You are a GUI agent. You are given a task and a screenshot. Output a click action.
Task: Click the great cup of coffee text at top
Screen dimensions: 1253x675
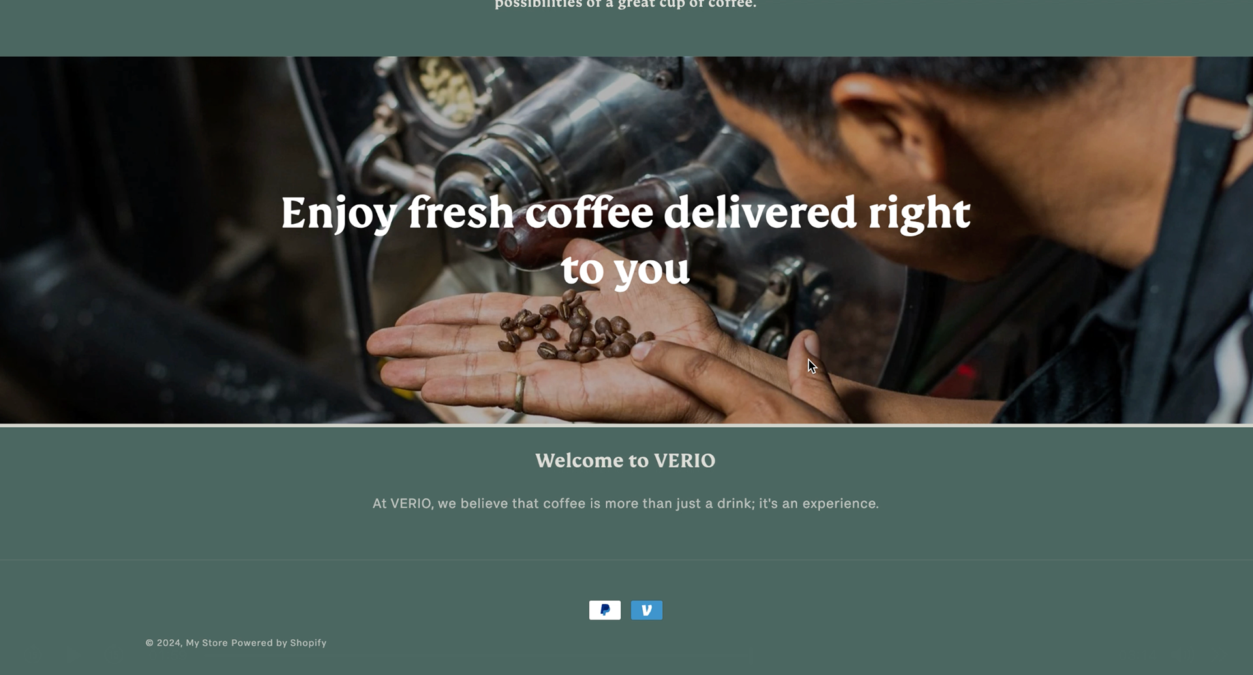[x=625, y=4]
